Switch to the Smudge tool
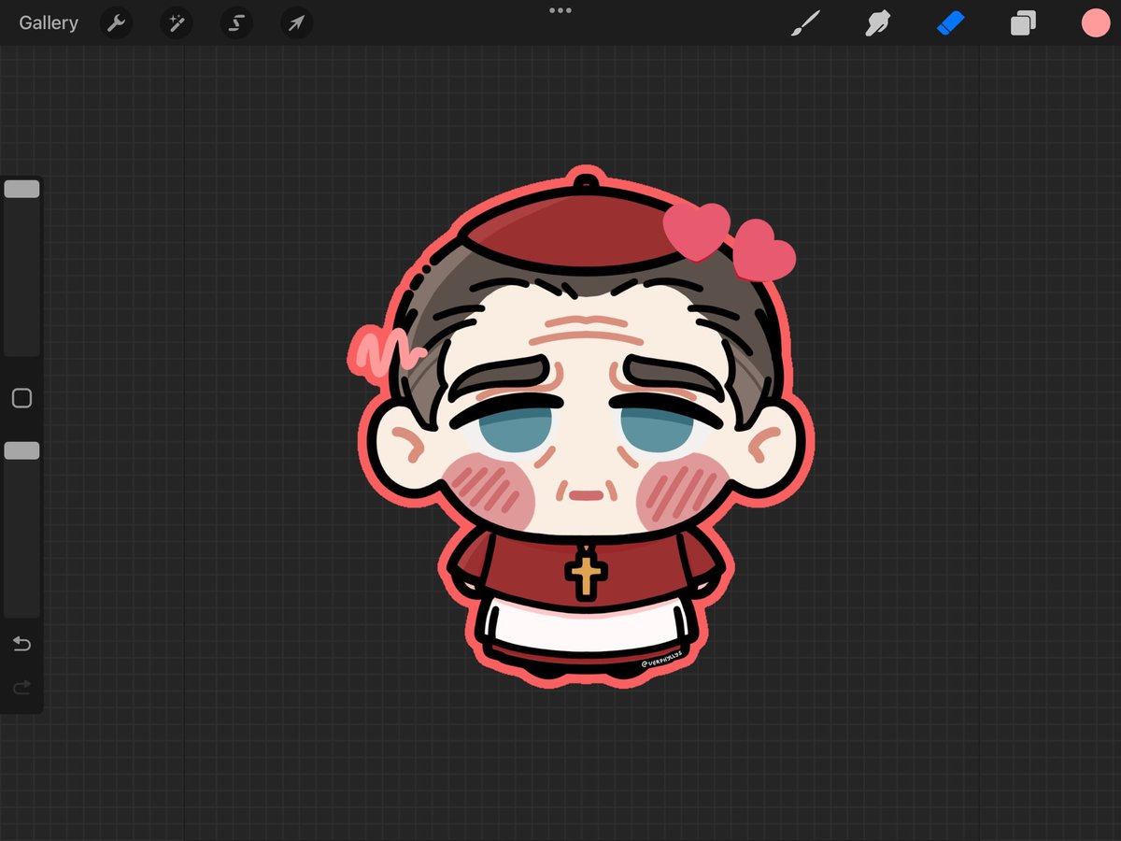 pyautogui.click(x=878, y=22)
